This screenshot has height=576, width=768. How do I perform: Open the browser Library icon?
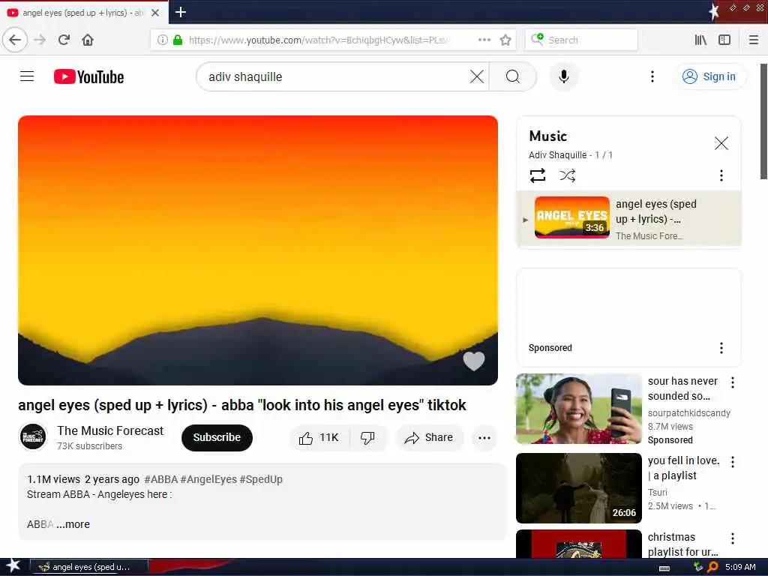[700, 40]
